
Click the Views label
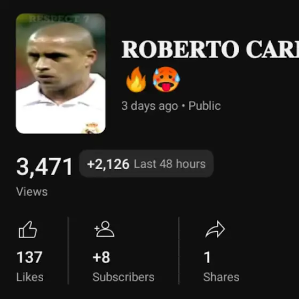(32, 192)
